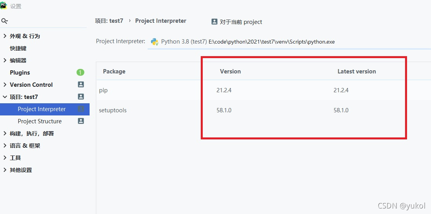
Task: Click the Latest version column header
Action: pyautogui.click(x=356, y=71)
